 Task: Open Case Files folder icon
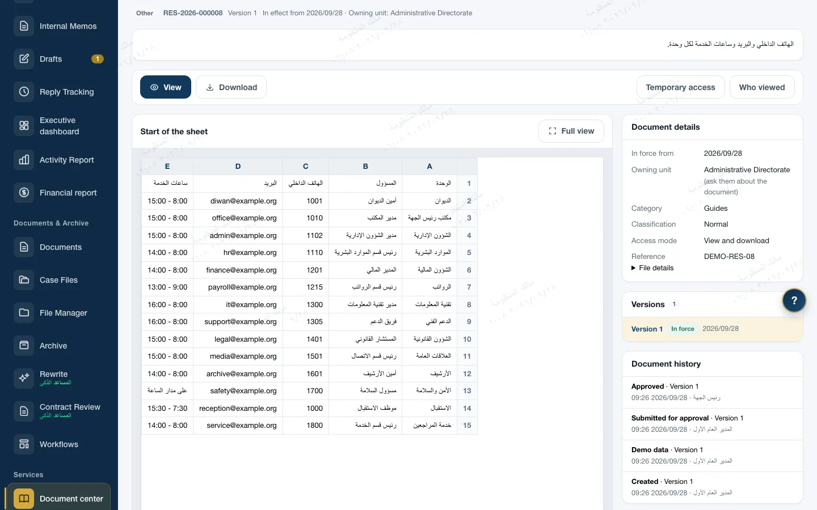[24, 280]
